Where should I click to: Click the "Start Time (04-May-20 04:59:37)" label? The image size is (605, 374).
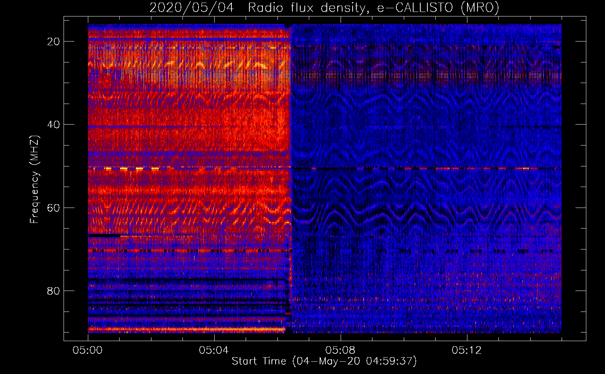point(324,361)
